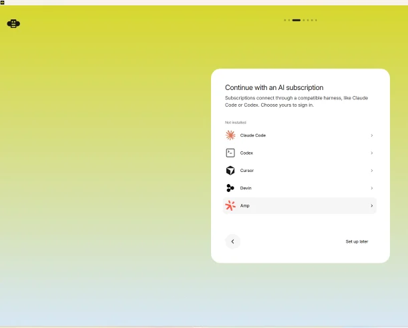Click the last onboarding step dot
The image size is (408, 328).
(x=316, y=20)
